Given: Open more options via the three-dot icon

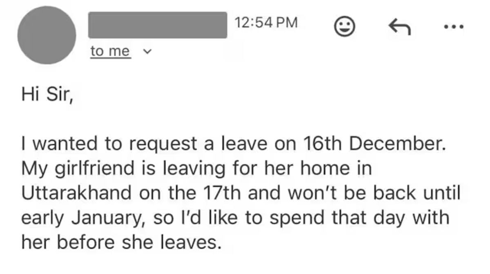Looking at the screenshot, I should (453, 26).
